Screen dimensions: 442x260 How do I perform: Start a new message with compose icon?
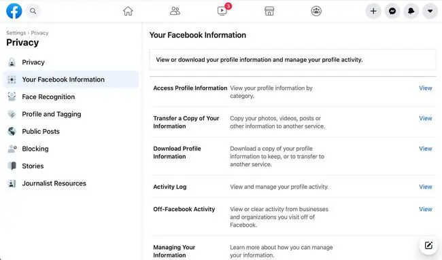click(x=428, y=245)
